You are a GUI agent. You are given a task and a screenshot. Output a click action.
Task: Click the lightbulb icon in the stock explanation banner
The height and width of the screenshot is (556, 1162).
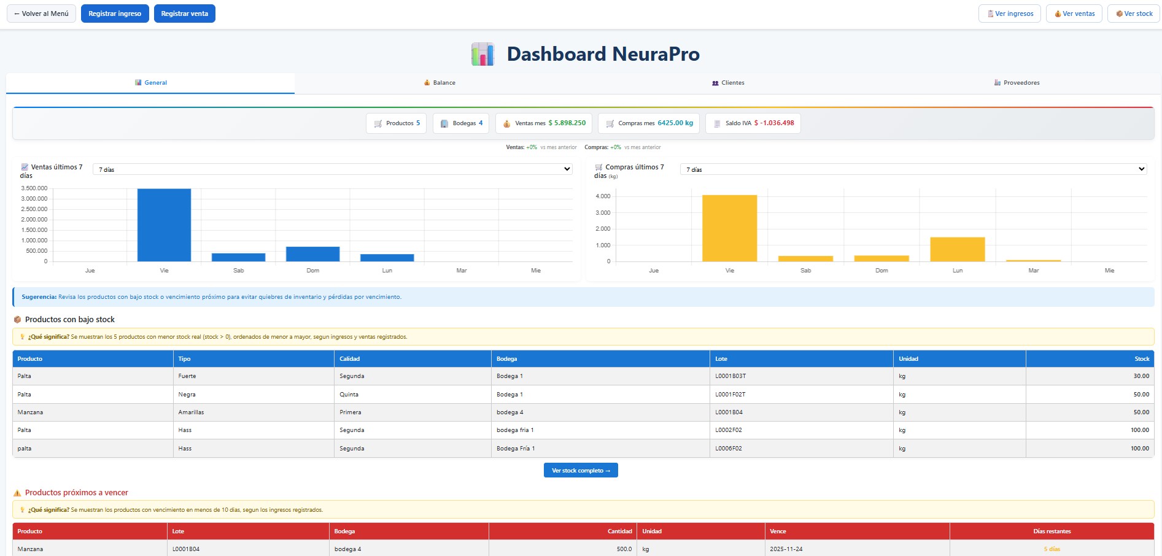click(x=23, y=337)
